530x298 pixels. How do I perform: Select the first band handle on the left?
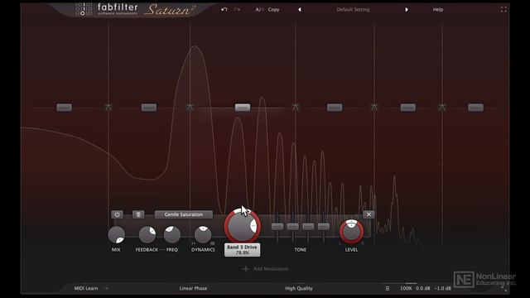65,108
